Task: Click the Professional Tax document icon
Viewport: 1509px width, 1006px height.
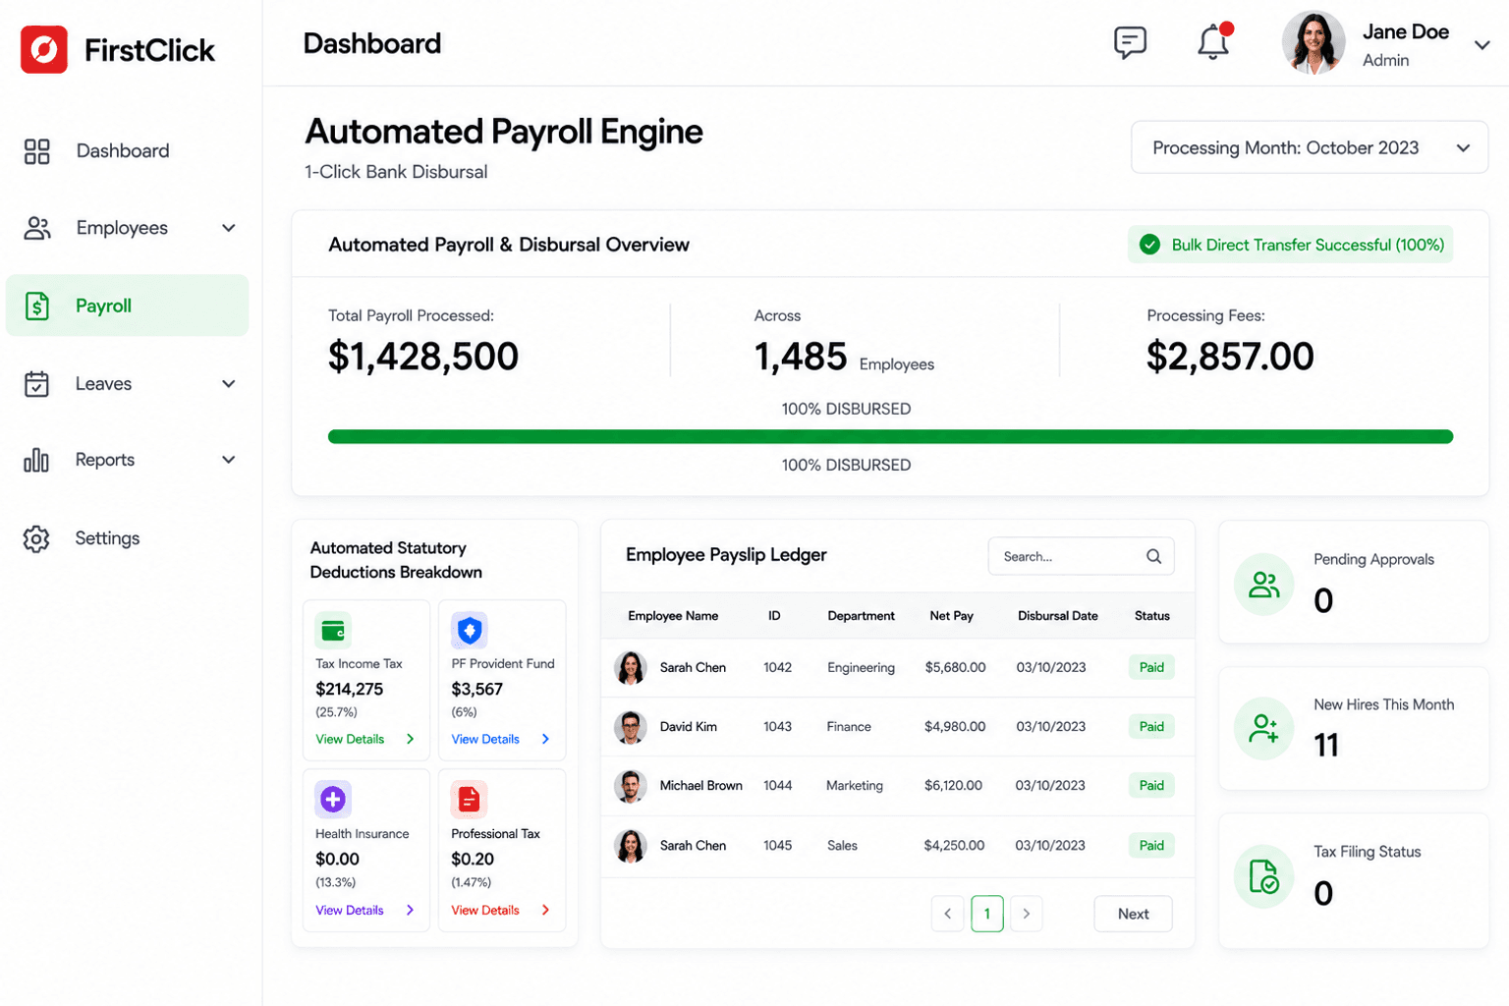Action: (470, 800)
